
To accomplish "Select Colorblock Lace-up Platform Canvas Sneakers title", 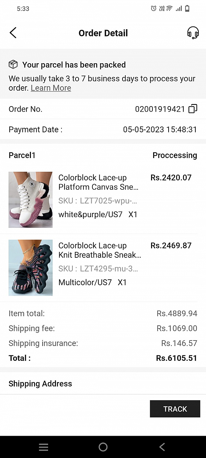I will coord(98,182).
